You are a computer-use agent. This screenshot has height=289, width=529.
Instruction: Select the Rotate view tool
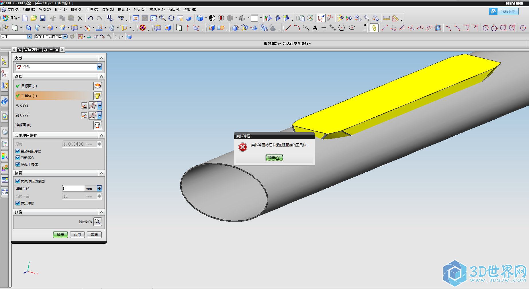tap(171, 18)
